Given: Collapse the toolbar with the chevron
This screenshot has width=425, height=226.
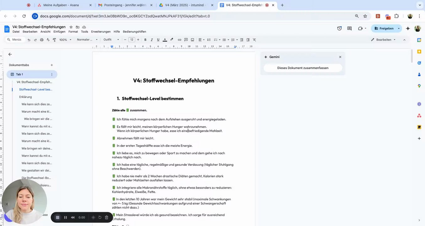Looking at the screenshot, I should 404,40.
